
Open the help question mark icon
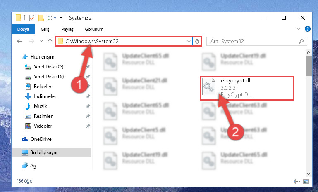307,29
